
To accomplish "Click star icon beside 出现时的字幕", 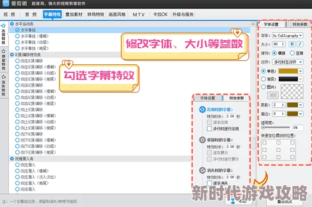I will pos(202,109).
